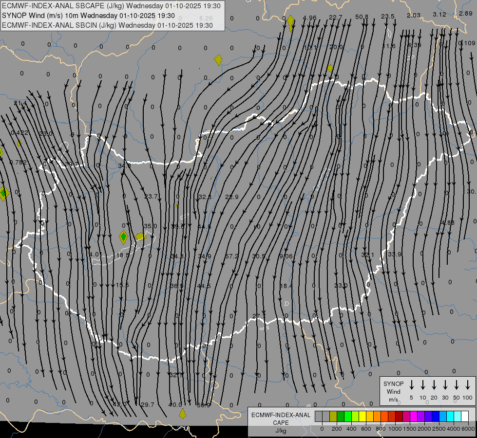Pick the bright yellow CAPE legend swatch
Image resolution: width=477 pixels, height=438 pixels.
point(363,416)
